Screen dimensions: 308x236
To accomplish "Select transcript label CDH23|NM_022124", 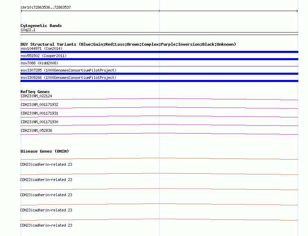I will click(x=36, y=96).
